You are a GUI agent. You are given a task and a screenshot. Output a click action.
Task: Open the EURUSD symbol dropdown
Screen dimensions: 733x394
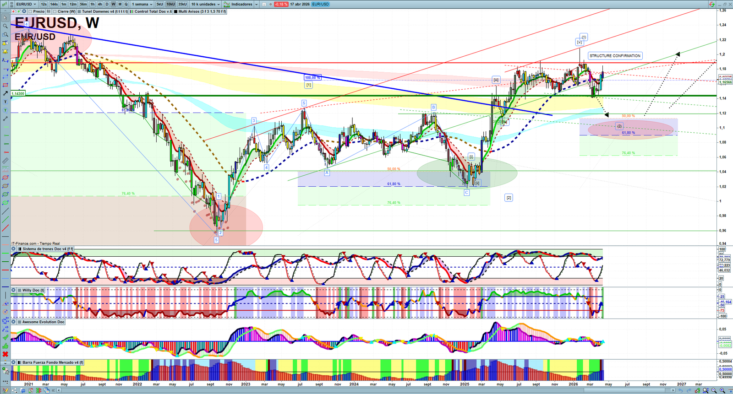[27, 4]
